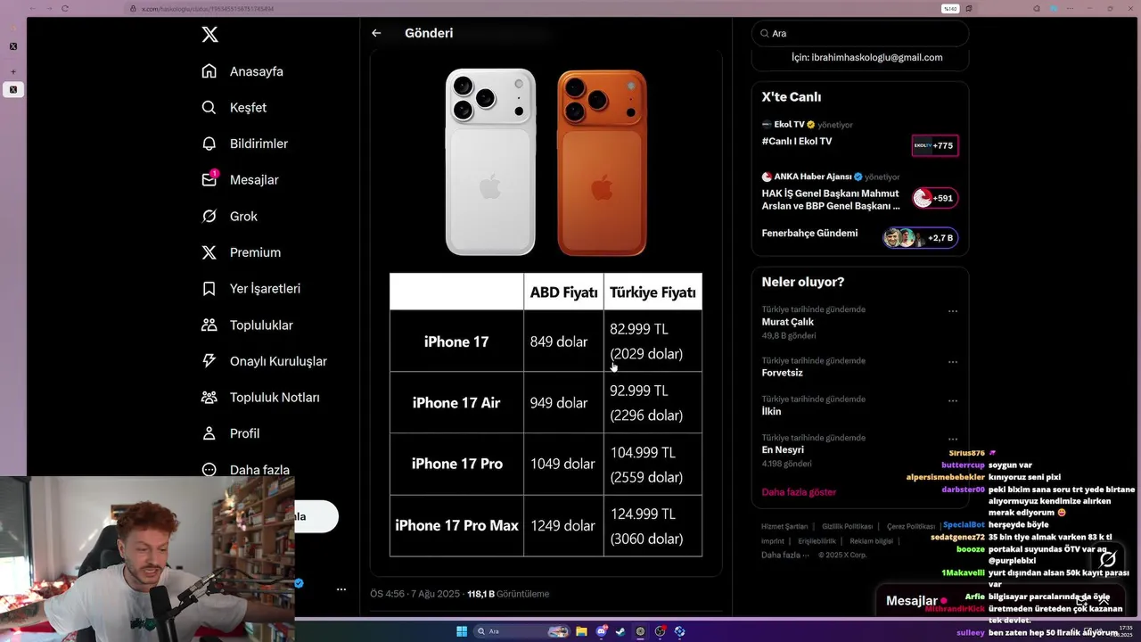Open the ANKA Haber Ajansı live broadcast
Viewport: 1141px width, 642px height.
point(831,199)
